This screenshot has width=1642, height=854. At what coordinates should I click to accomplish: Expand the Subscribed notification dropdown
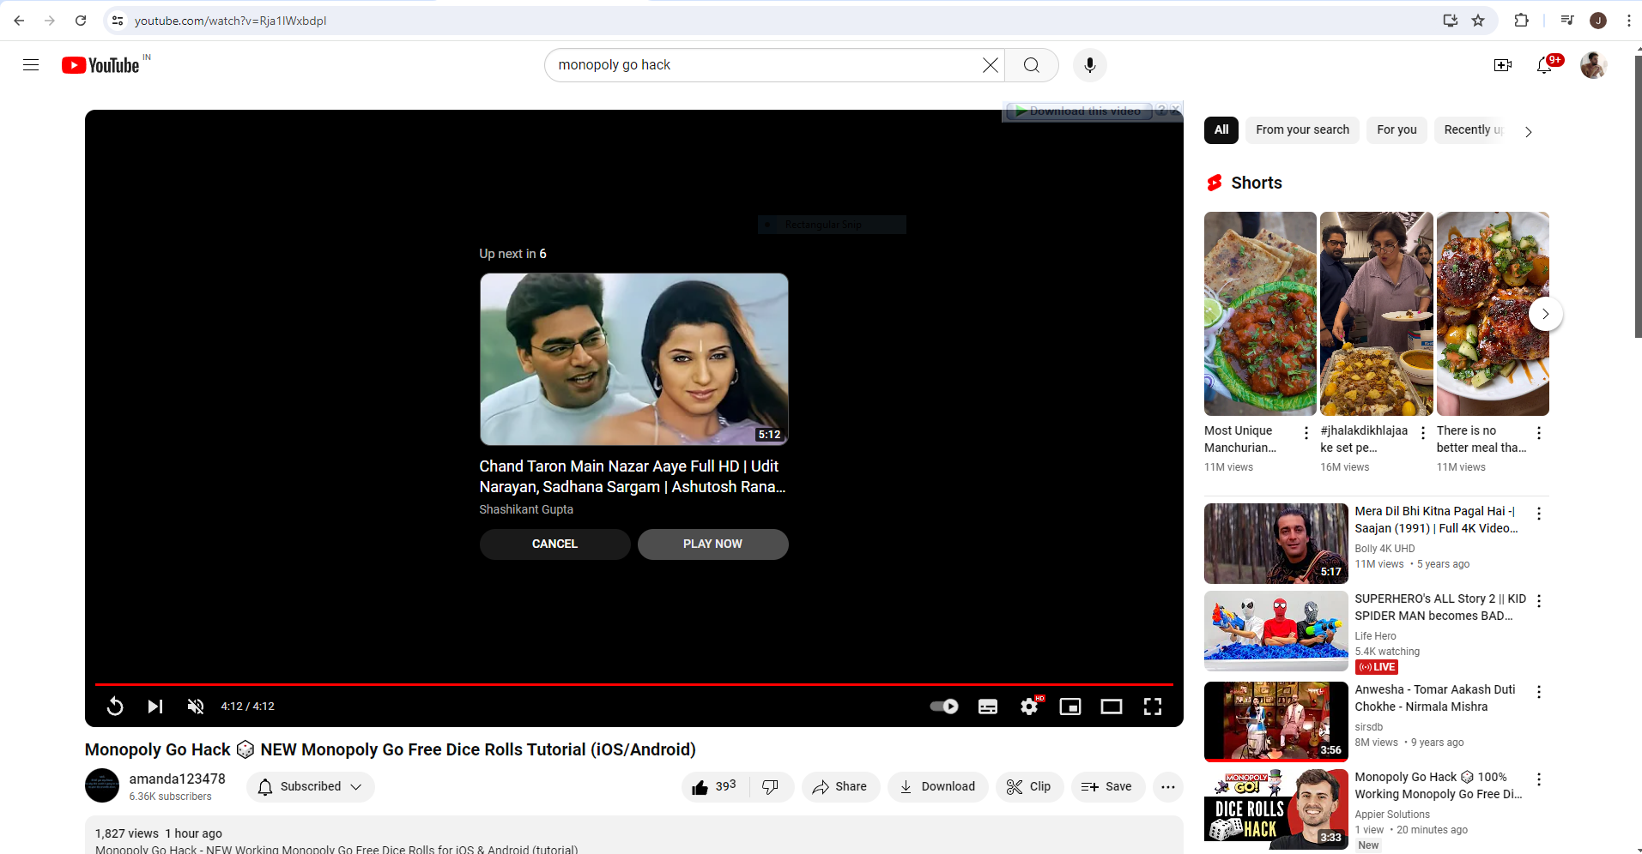[x=311, y=787]
